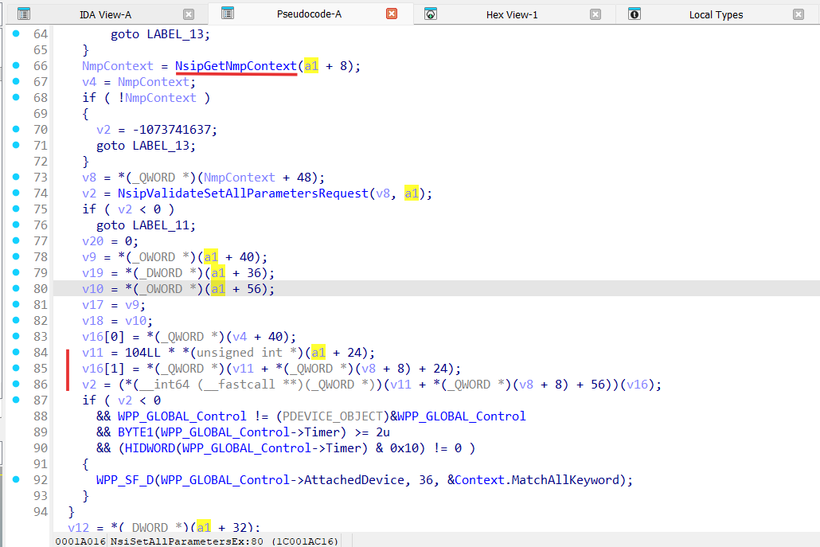Switch to the Local Types tab
The width and height of the screenshot is (820, 547).
click(716, 14)
